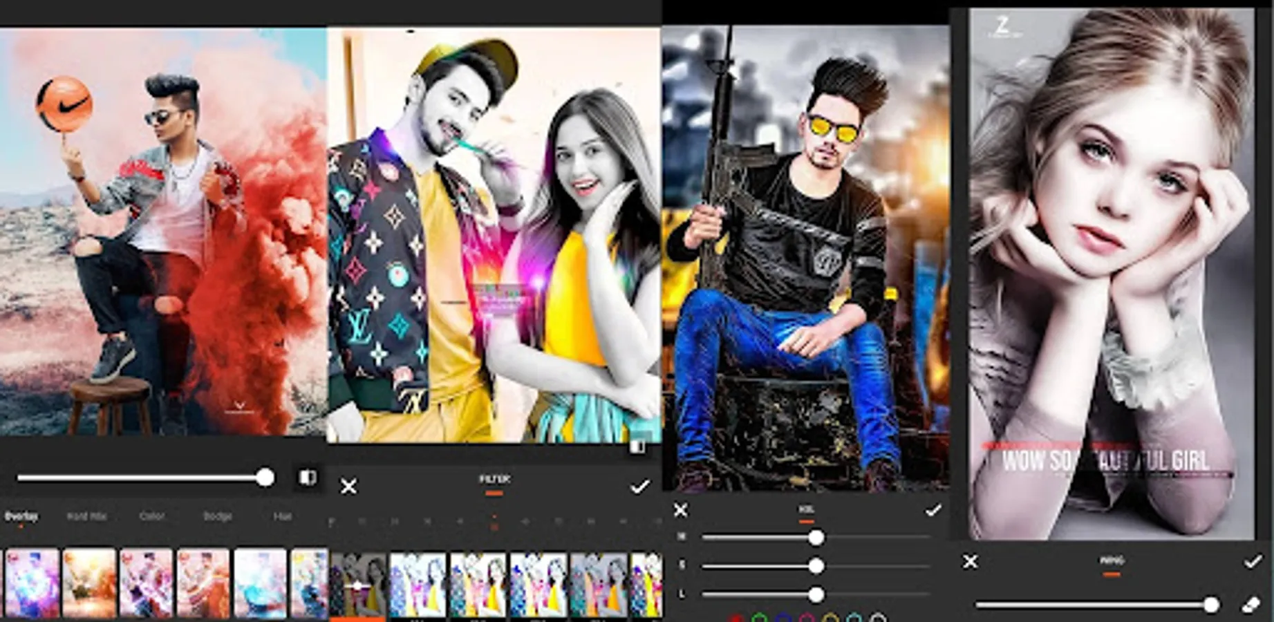Screen dimensions: 1274x622
Task: Toggle before/after compare beside overlay slider
Action: click(307, 478)
